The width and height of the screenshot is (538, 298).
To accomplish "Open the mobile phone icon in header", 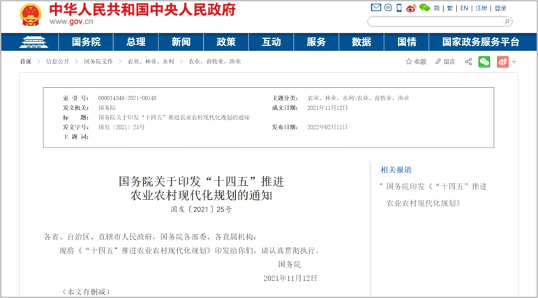I will pyautogui.click(x=399, y=8).
